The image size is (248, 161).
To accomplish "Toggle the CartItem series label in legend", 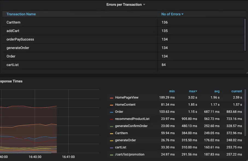I will pyautogui.click(x=121, y=133).
